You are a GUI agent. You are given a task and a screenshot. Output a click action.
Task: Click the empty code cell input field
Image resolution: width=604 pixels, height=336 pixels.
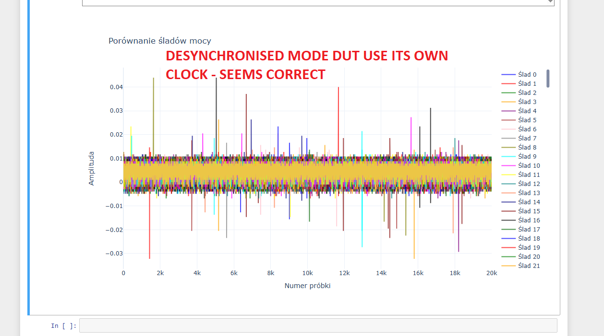(x=318, y=325)
